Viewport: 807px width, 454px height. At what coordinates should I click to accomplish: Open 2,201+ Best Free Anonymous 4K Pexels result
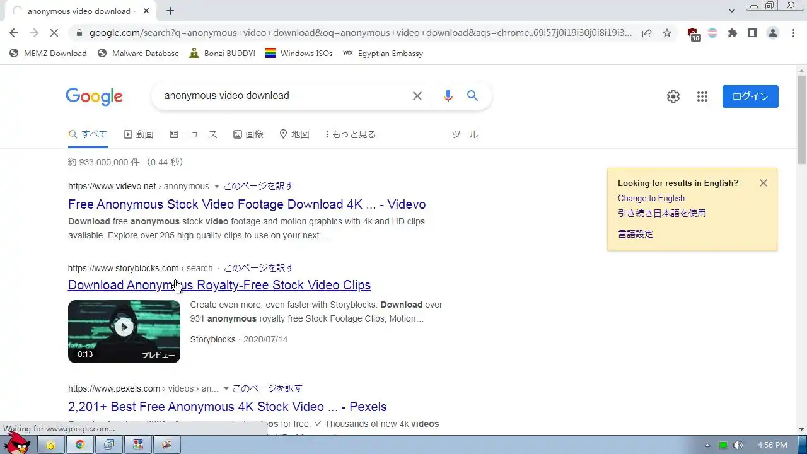[228, 407]
